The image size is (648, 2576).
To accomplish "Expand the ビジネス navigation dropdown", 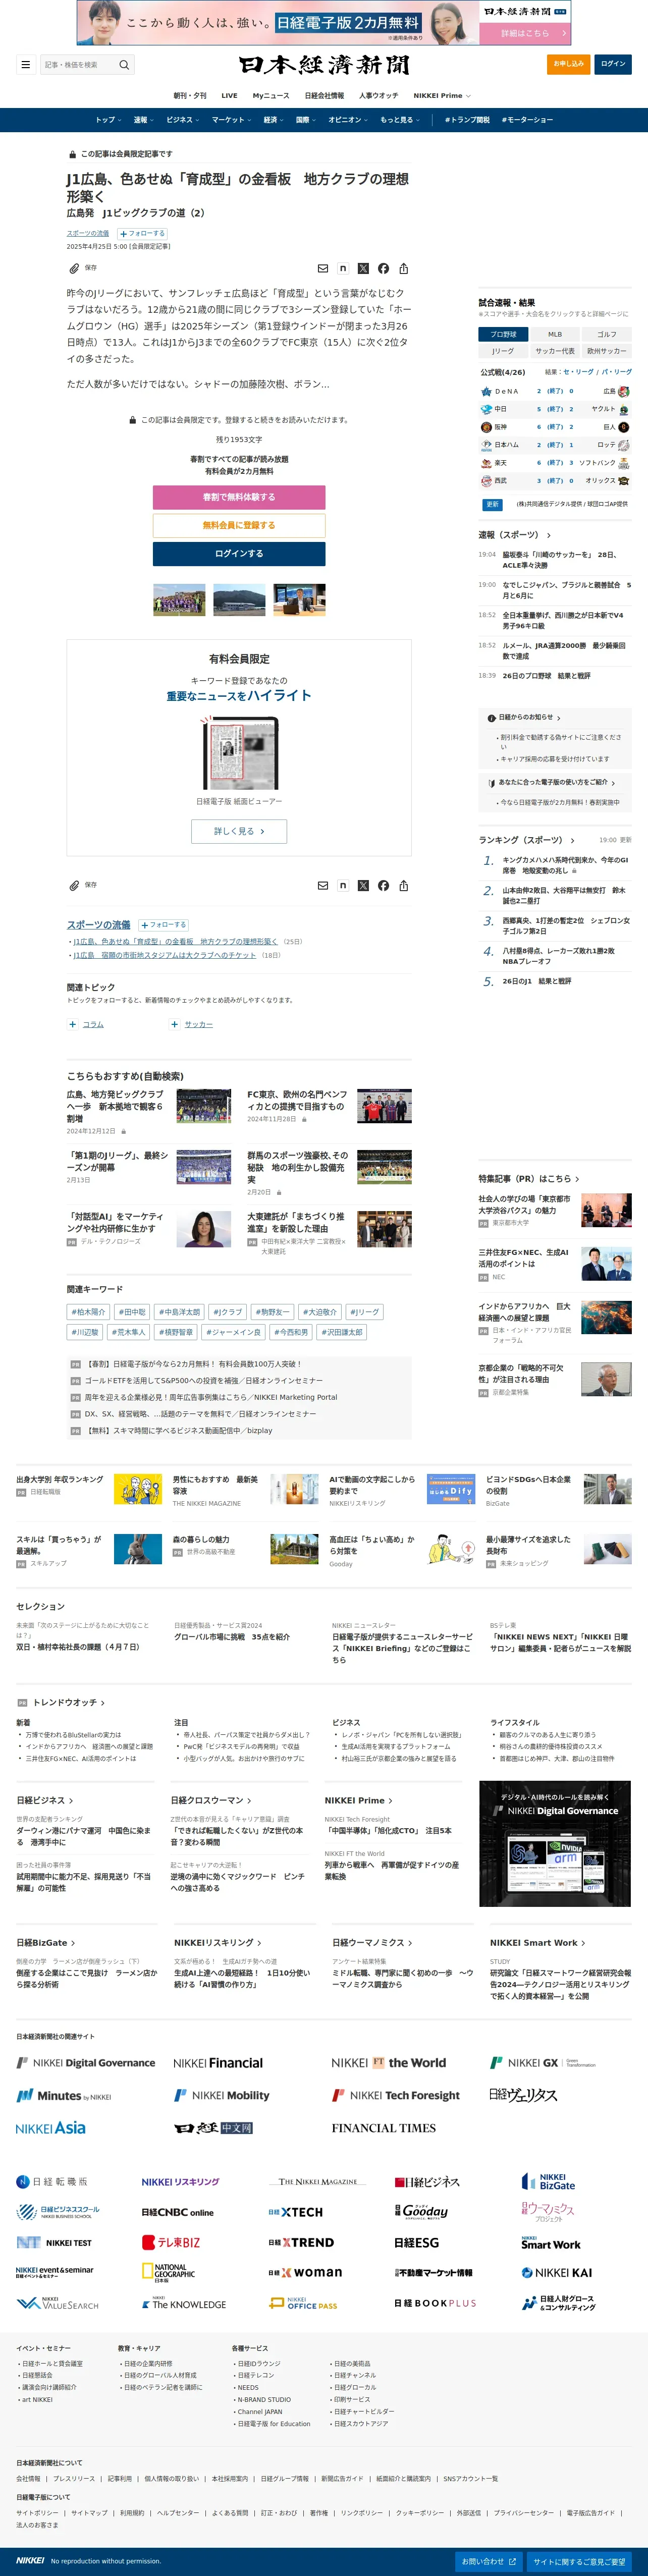I will tap(183, 120).
